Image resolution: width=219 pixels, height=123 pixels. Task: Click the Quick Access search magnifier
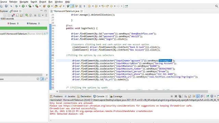point(217,6)
